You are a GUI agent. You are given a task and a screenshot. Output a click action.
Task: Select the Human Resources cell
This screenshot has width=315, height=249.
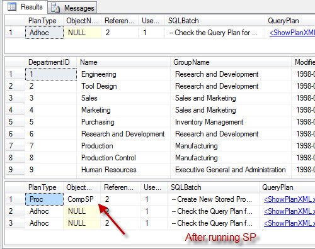[x=123, y=170]
